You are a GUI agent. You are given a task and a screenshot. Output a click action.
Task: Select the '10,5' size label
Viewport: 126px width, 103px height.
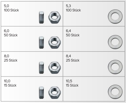69,81
